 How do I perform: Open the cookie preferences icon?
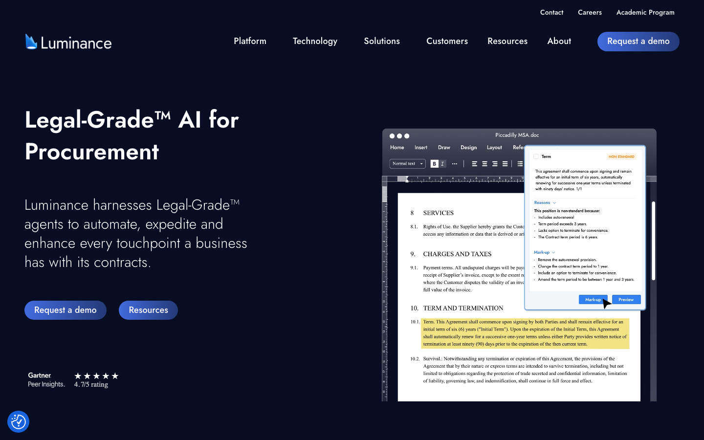point(19,421)
